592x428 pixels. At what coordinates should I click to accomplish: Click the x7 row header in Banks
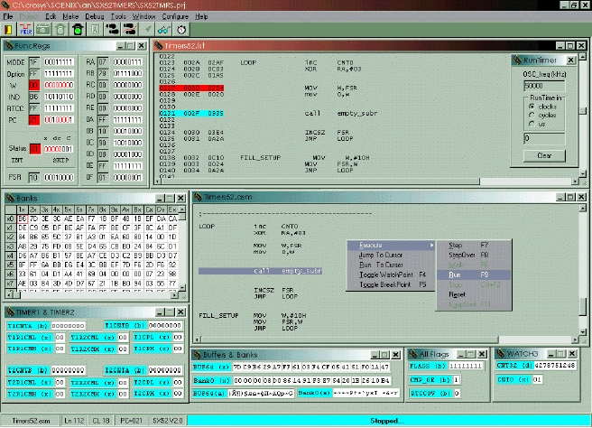point(10,284)
